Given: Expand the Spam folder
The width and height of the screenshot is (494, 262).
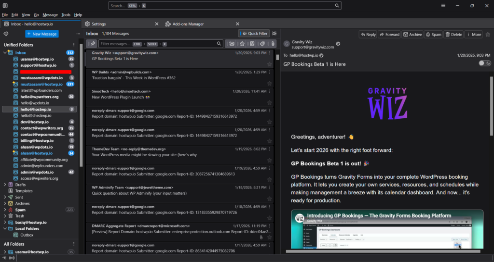Looking at the screenshot, I should pos(5,210).
